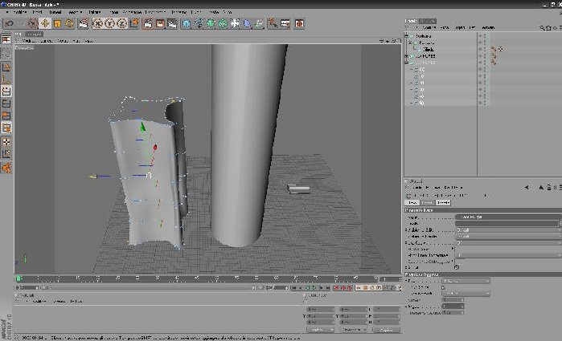Toggle the Enabled checkbox in Basic Properties
562x341 pixels.
[x=457, y=267]
